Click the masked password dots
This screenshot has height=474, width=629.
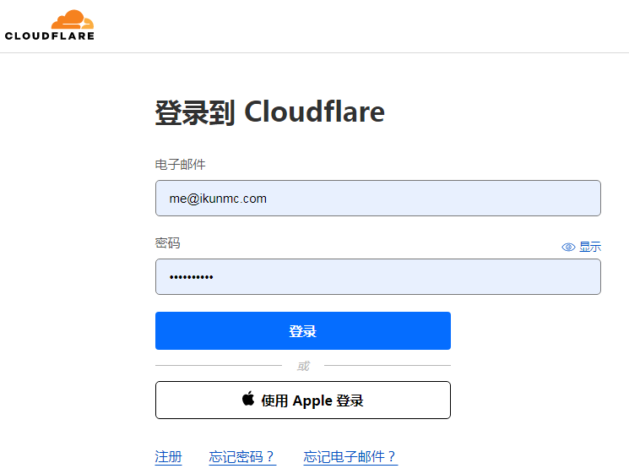[192, 277]
